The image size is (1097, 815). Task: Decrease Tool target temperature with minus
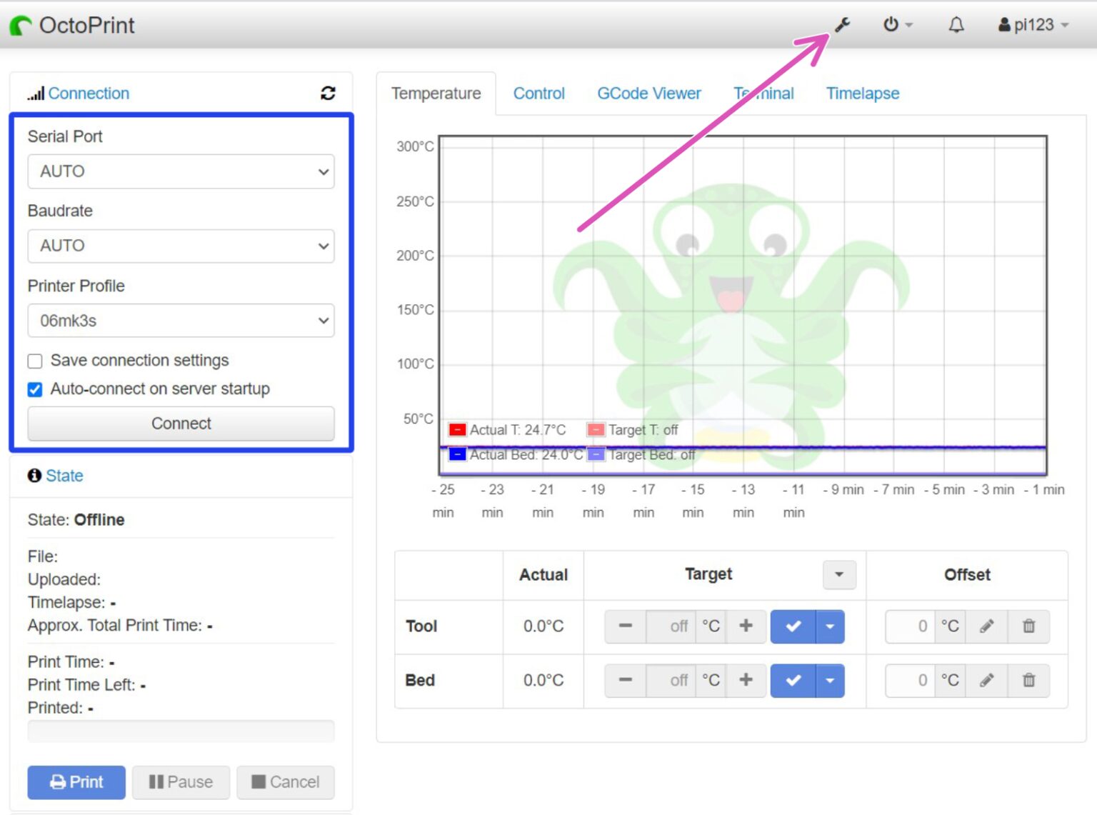[x=625, y=626]
